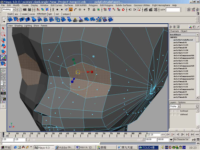The width and height of the screenshot is (200, 150).
Task: Toggle lock current selection icon
Action: 94,10
